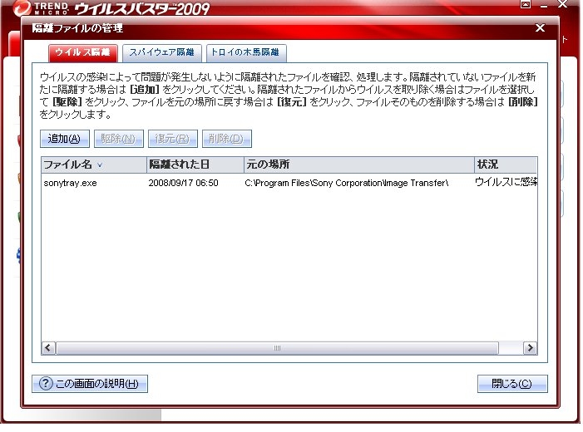
Task: Click the 状況 column header
Action: click(x=506, y=164)
